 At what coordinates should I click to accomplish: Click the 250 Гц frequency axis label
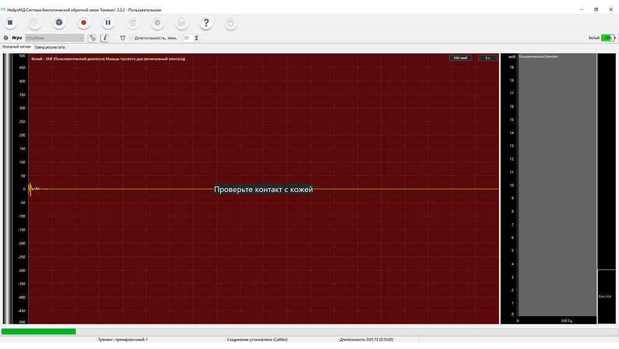tap(566, 321)
